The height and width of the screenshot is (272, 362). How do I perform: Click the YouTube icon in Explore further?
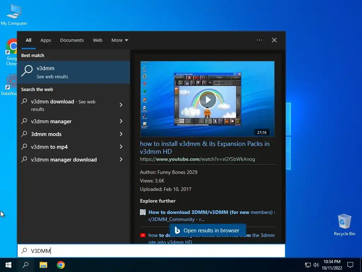(x=143, y=235)
